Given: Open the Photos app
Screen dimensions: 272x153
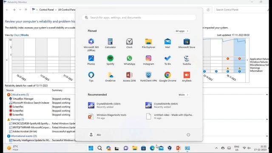Looking at the screenshot, I should point(91,60).
